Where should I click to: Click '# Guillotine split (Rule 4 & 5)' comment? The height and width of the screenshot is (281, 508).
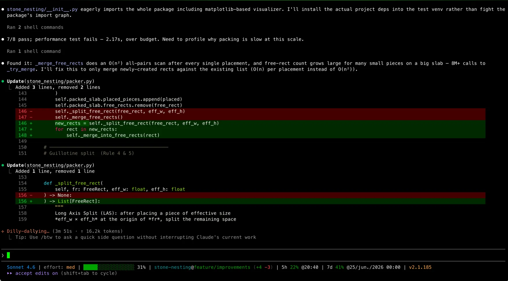(89, 153)
